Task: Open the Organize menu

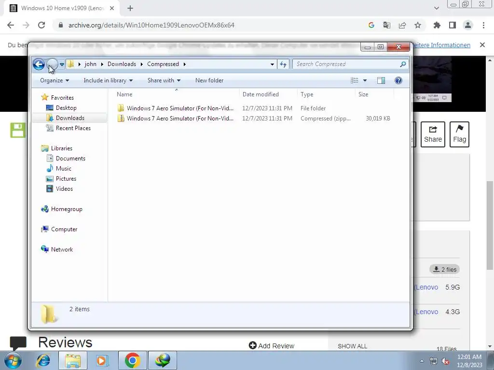Action: [54, 80]
